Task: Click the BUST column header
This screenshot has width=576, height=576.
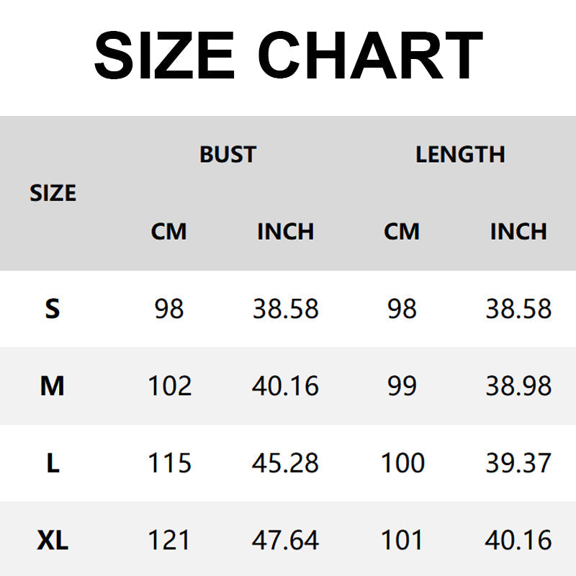Action: click(x=228, y=154)
